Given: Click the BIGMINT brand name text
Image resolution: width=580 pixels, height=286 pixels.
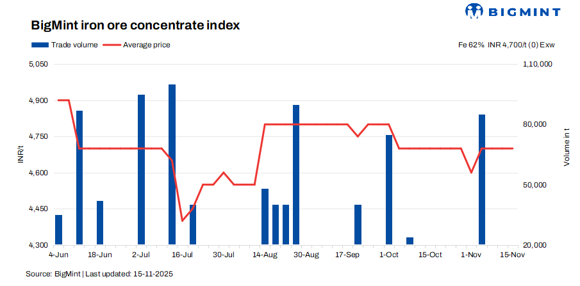Looking at the screenshot, I should coord(523,12).
